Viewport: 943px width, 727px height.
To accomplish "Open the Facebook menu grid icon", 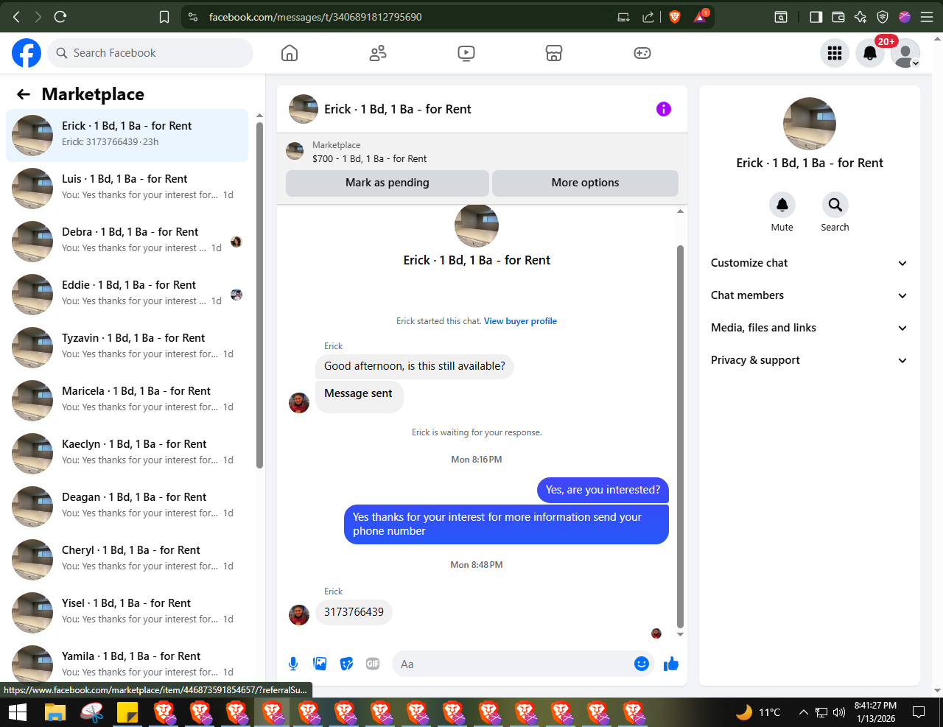I will click(835, 53).
